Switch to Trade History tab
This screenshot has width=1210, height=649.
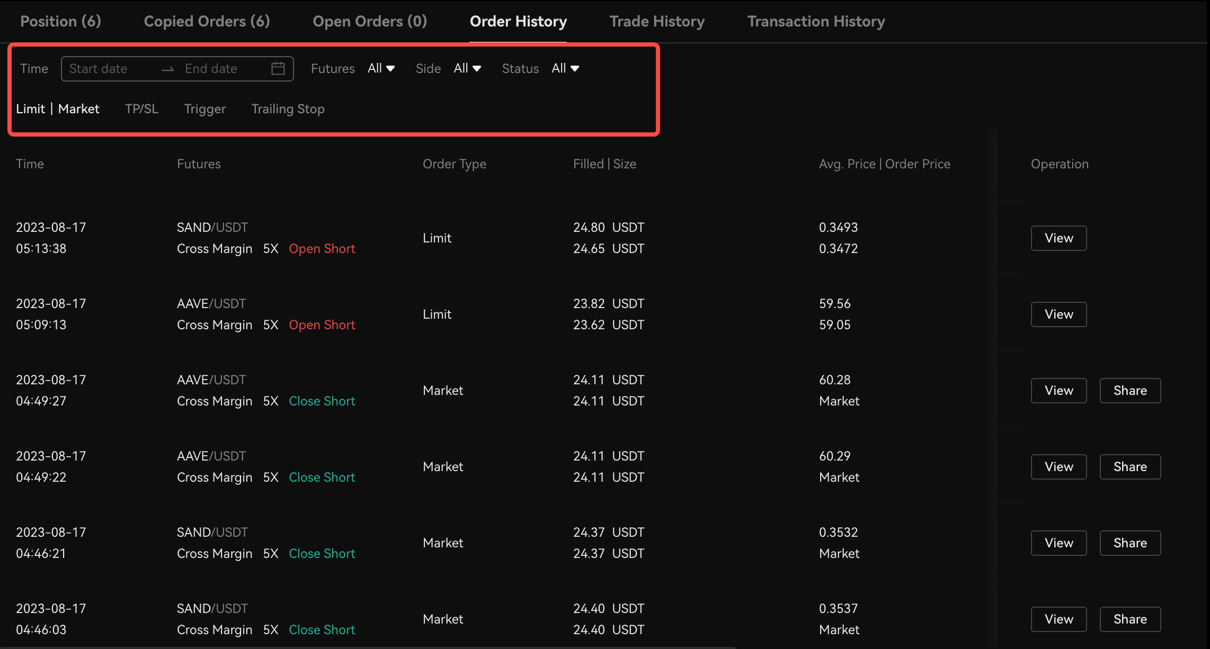tap(657, 21)
